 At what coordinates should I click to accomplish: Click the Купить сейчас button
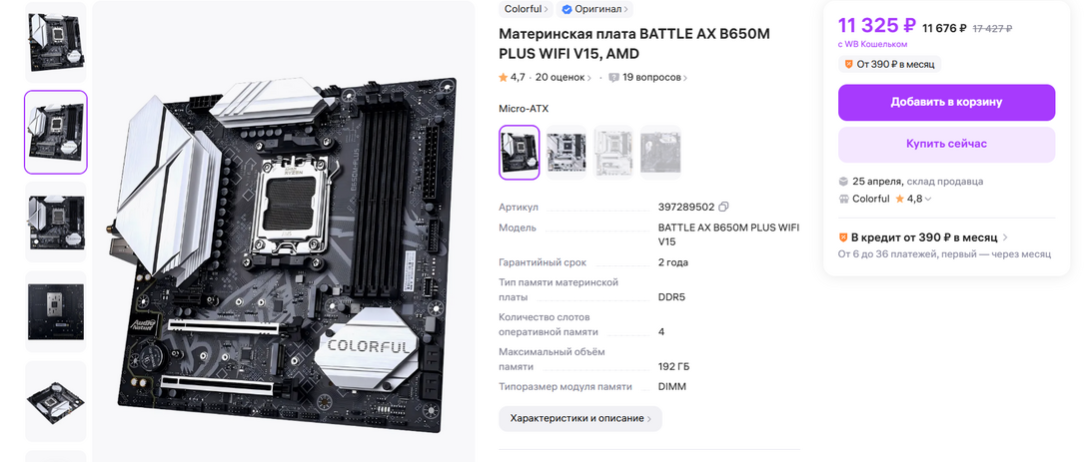click(946, 145)
